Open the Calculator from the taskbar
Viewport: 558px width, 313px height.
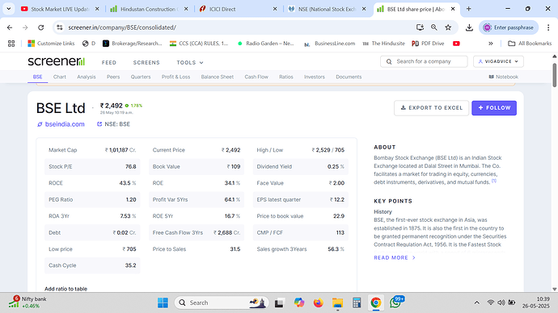pos(357,303)
